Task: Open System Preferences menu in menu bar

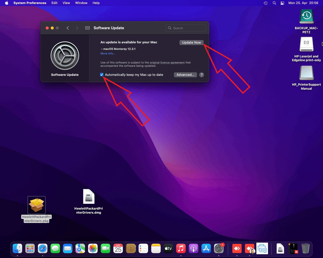Action: [x=30, y=3]
